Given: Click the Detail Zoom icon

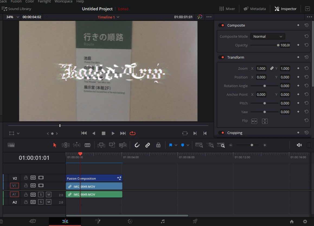Looking at the screenshot, I should pyautogui.click(x=210, y=145).
